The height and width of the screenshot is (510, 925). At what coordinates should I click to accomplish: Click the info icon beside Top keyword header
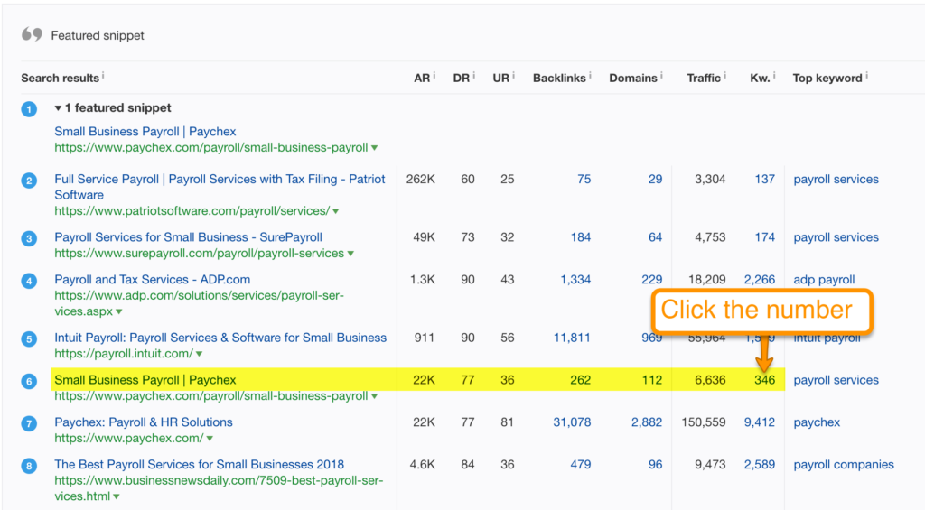[866, 75]
